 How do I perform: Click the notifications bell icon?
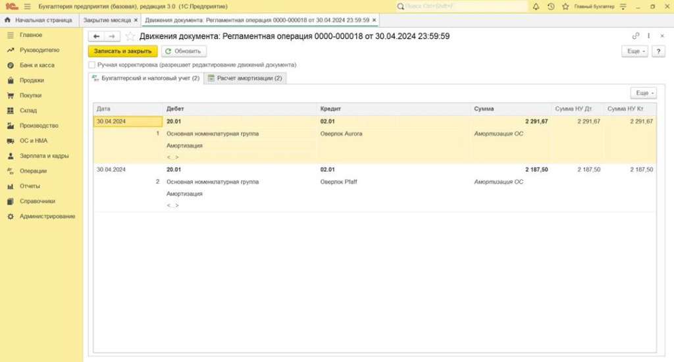tap(536, 6)
